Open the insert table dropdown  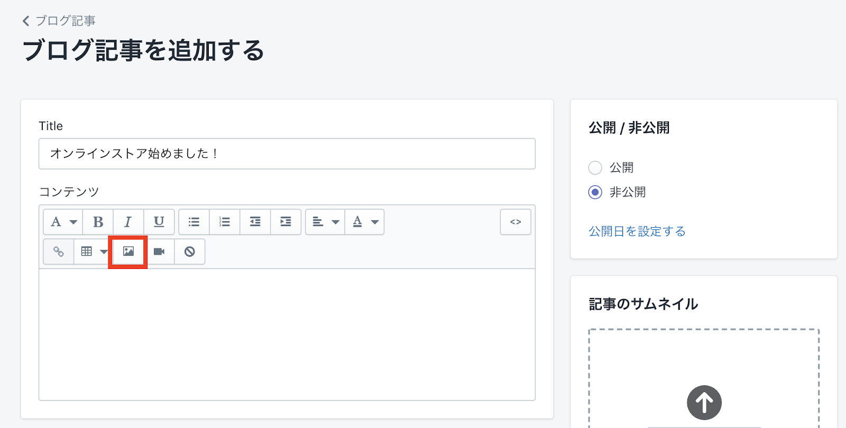coord(94,252)
